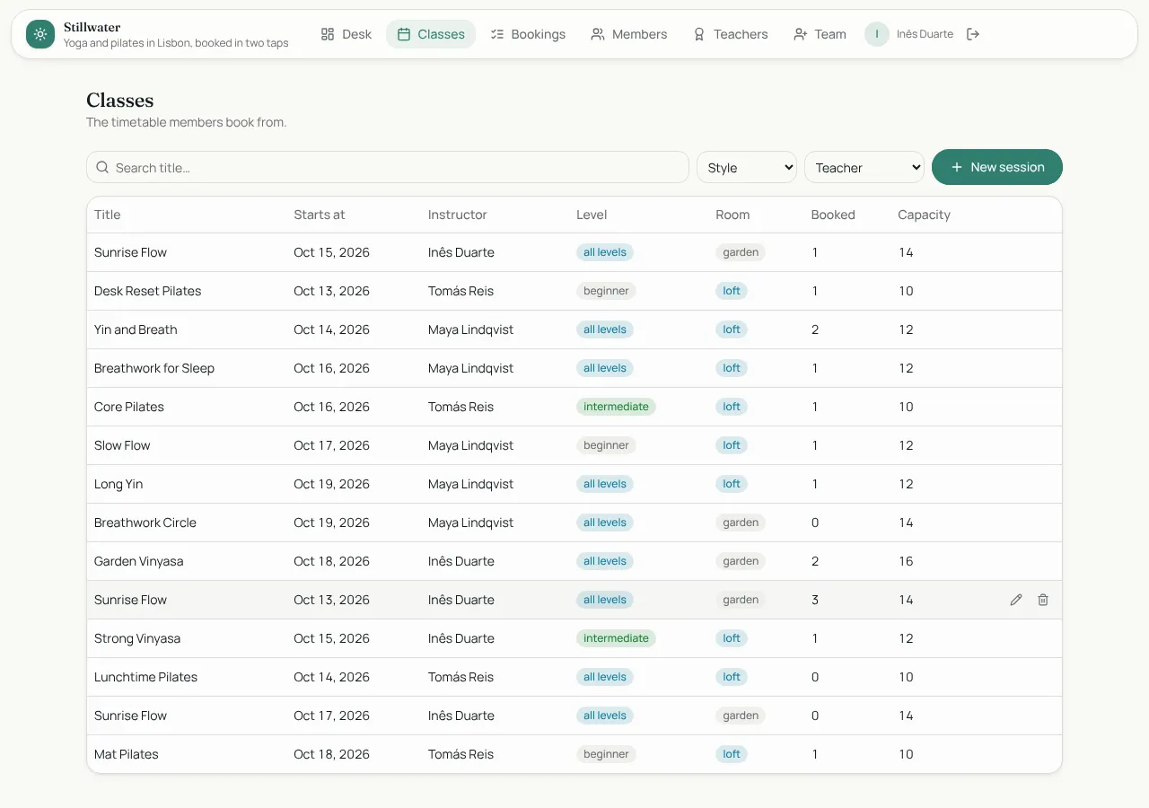
Task: Open the Style filter dropdown
Action: [x=747, y=167]
